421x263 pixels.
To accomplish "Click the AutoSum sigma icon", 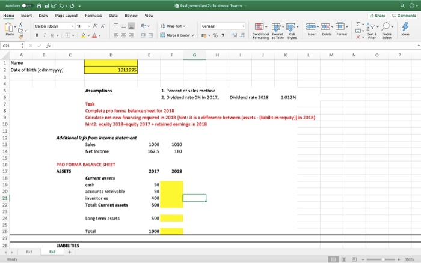I will pyautogui.click(x=358, y=25).
